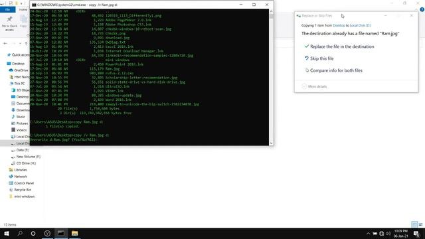Open Libraries in navigation pane
425x239 pixels.
18,170
